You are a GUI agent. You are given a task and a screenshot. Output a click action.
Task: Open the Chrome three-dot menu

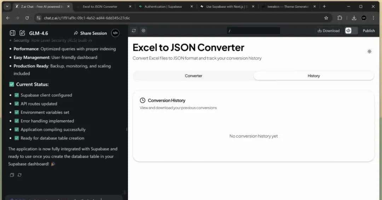[374, 18]
